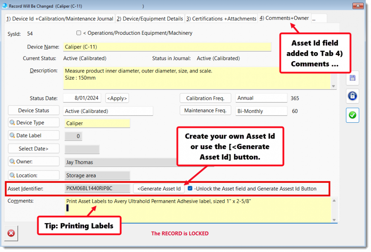
Task: Click the blue padlock lock icon
Action: (352, 96)
